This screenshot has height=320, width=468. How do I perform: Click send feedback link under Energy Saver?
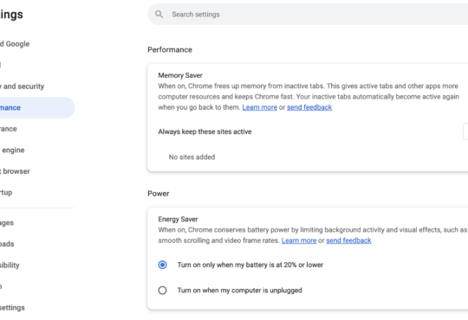point(348,240)
